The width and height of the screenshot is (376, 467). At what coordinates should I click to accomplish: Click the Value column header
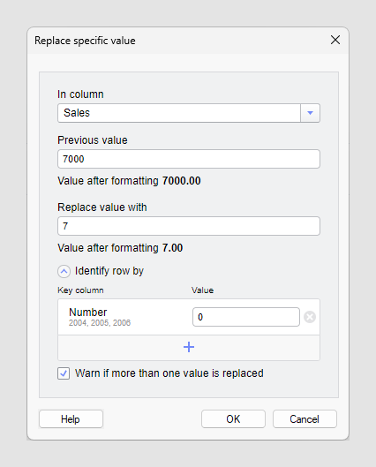coord(202,290)
